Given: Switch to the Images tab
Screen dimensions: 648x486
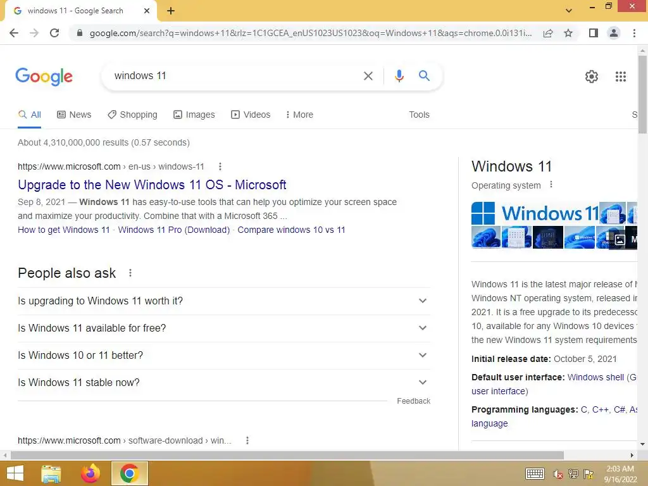Looking at the screenshot, I should 194,115.
